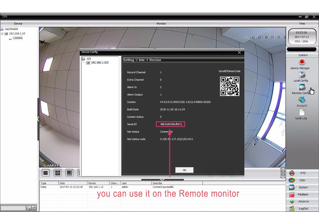Click LogOut in the side panel
Screen dimensions: 319x212
302,208
